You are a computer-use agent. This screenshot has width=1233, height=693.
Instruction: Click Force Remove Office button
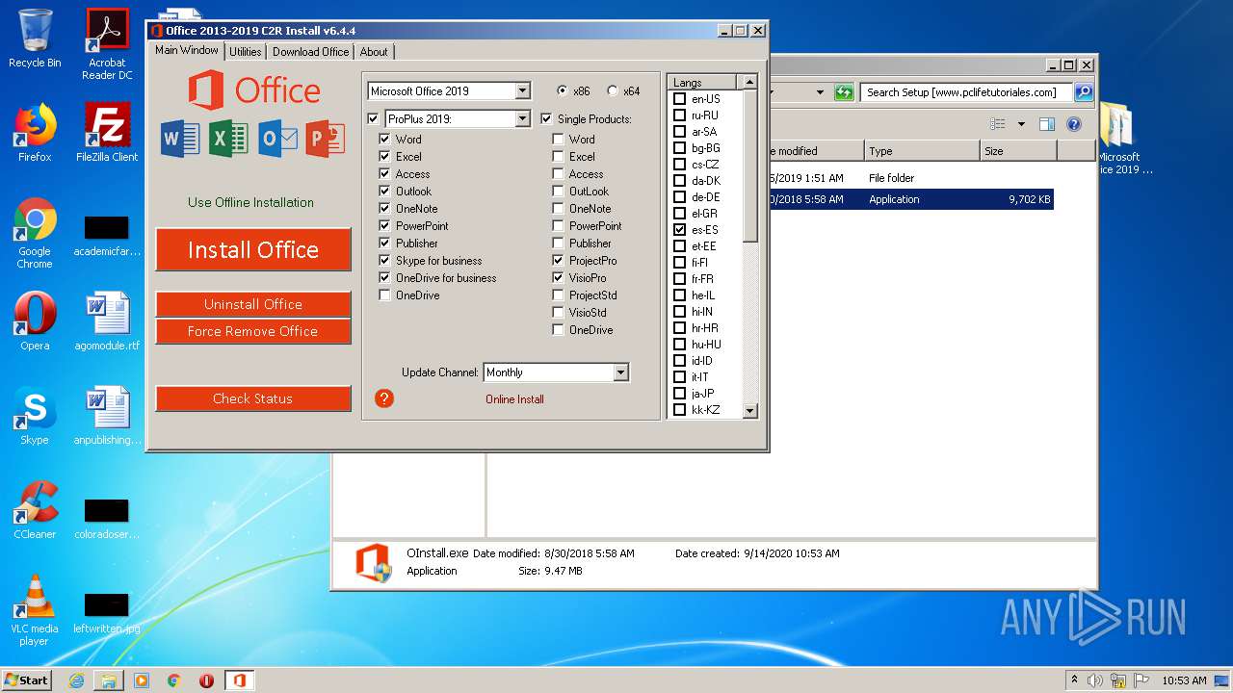point(253,331)
